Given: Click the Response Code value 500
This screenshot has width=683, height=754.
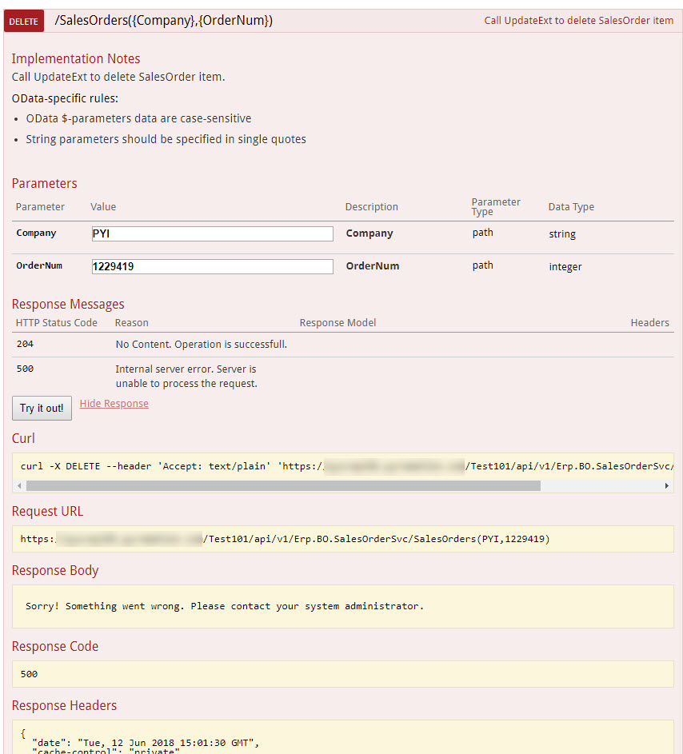Looking at the screenshot, I should pos(29,674).
